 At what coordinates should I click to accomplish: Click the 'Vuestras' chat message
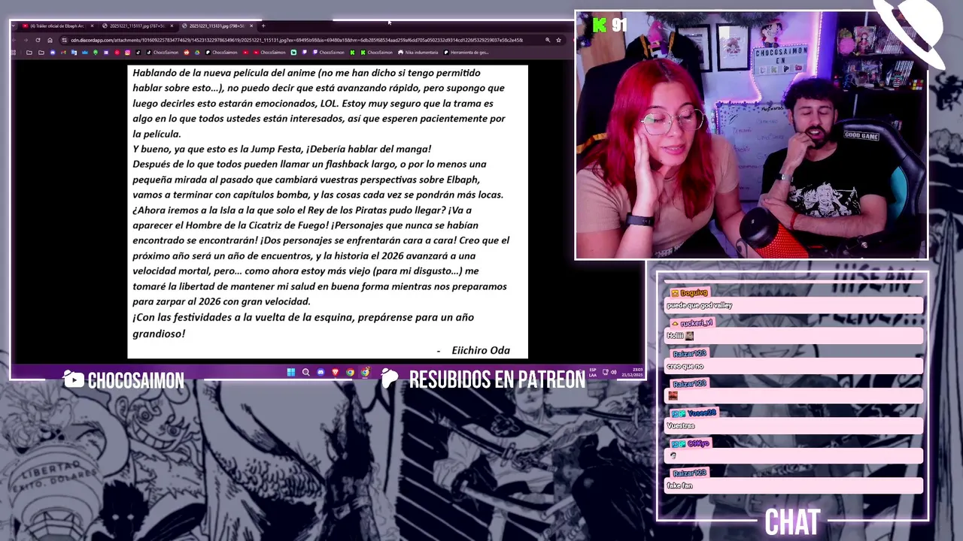click(x=794, y=426)
